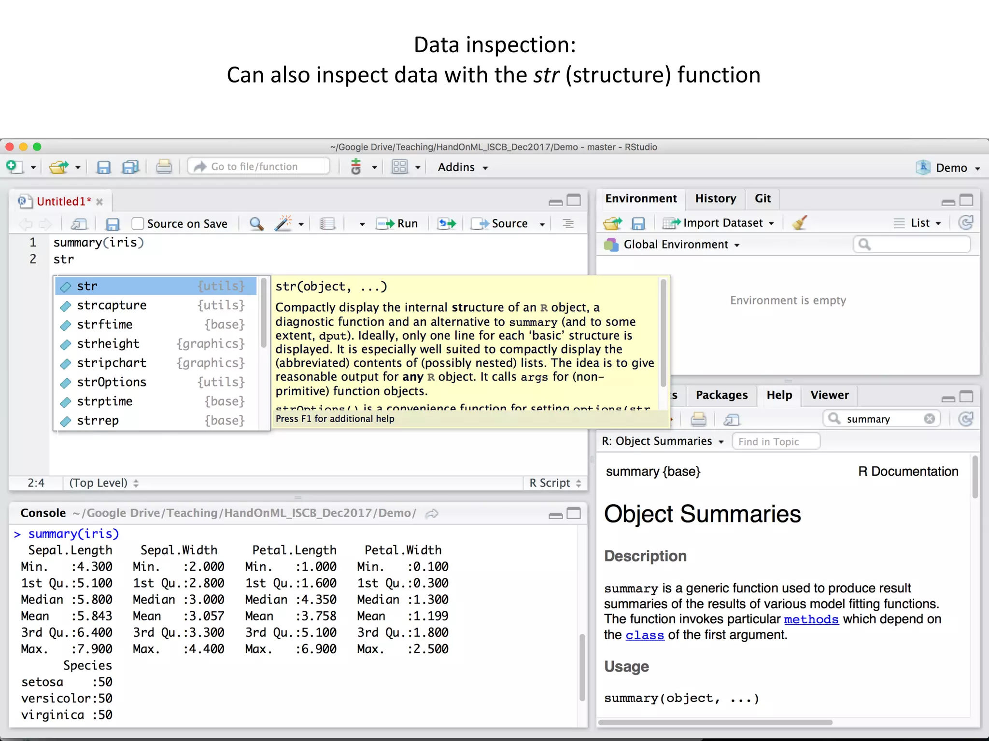The width and height of the screenshot is (989, 741).
Task: Click the Help show in new window icon
Action: [x=732, y=420]
